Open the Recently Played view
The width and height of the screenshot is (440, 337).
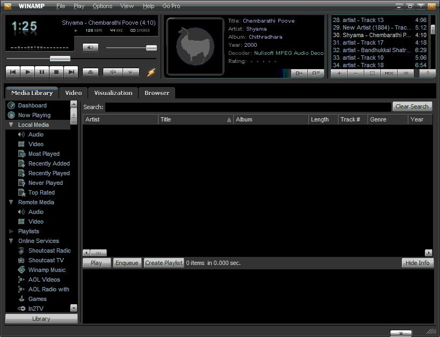49,173
